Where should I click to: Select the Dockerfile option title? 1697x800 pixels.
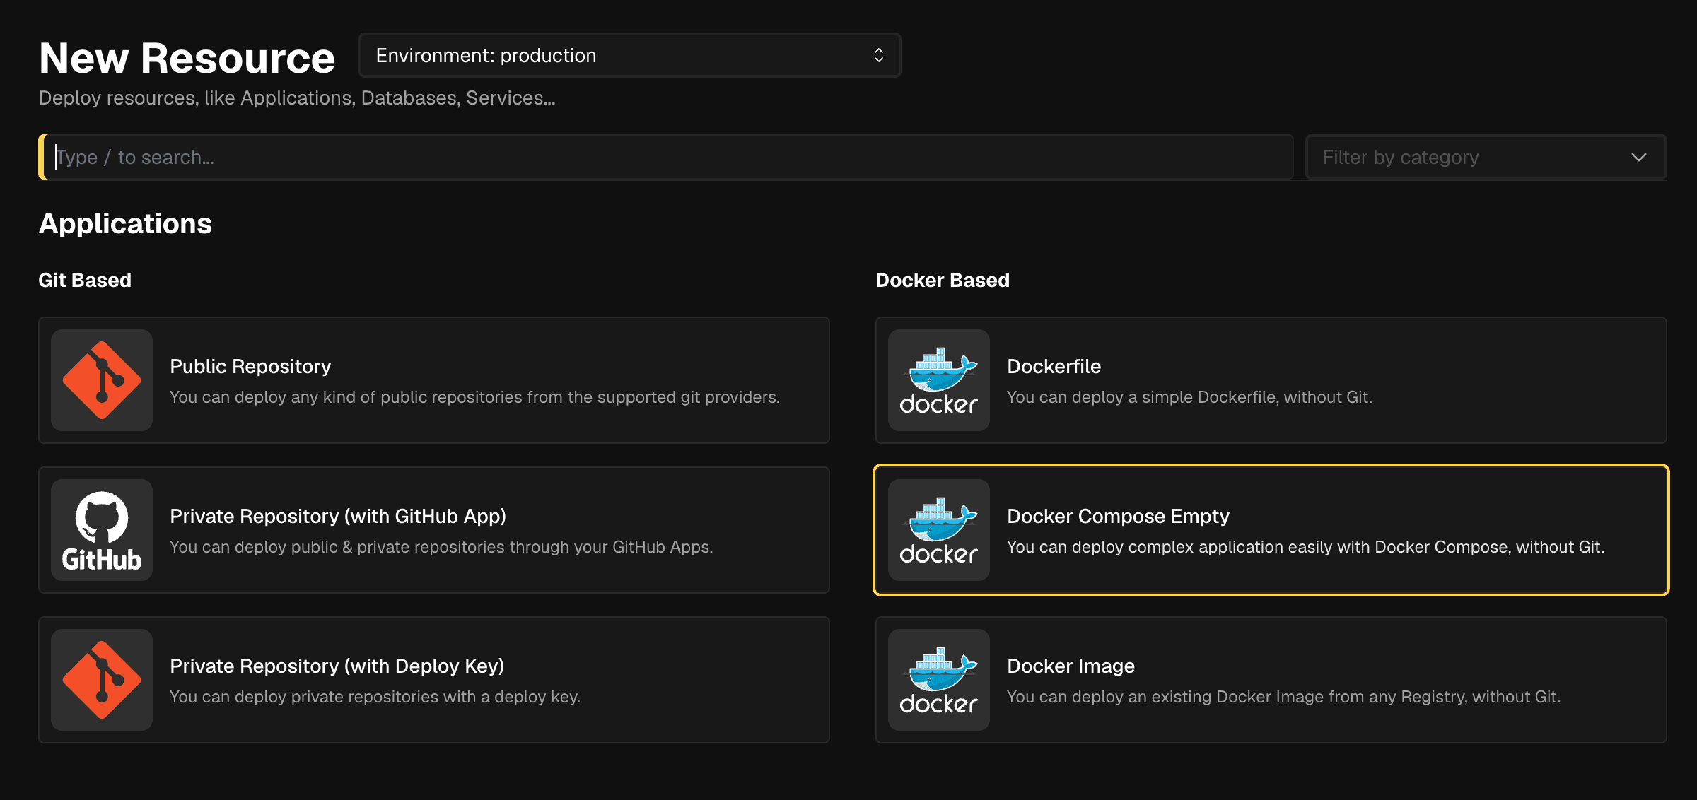(1054, 366)
